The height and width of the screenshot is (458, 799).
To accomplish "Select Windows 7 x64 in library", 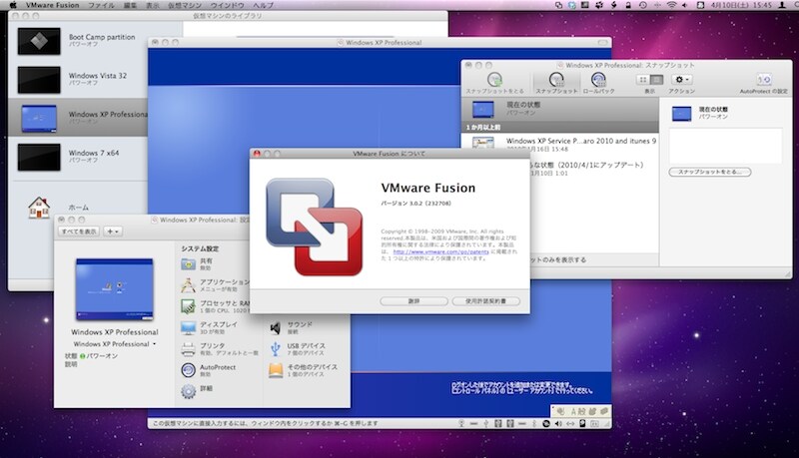I will (78, 157).
